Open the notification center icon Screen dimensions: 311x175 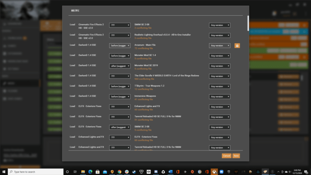tap(306, 172)
